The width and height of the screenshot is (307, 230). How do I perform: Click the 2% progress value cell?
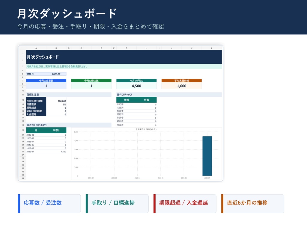point(56,105)
